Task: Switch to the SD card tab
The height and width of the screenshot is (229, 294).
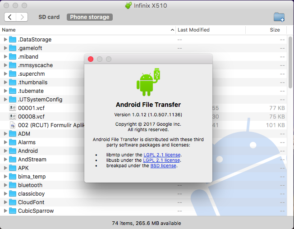Action: pyautogui.click(x=49, y=17)
